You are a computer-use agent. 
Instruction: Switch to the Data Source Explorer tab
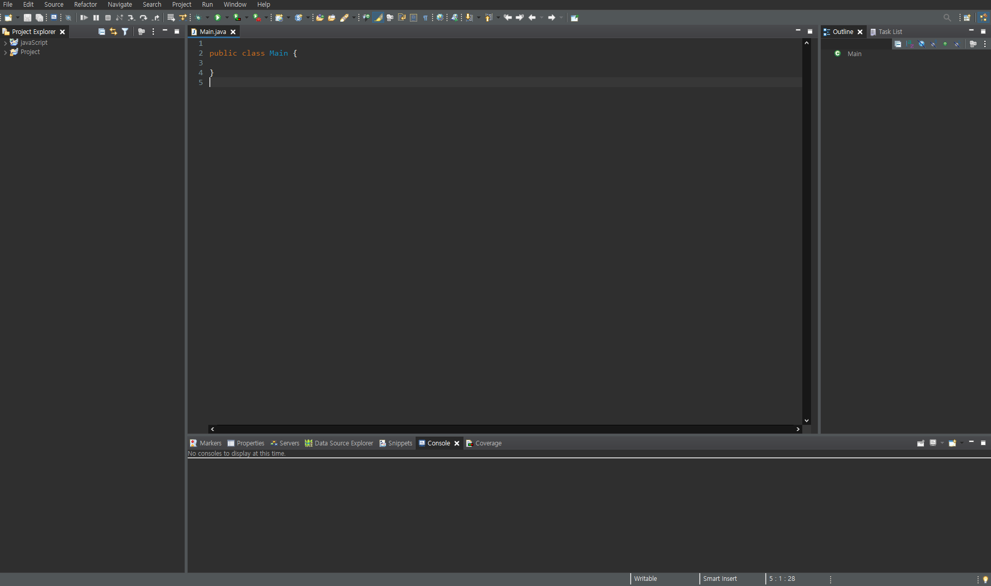coord(339,443)
